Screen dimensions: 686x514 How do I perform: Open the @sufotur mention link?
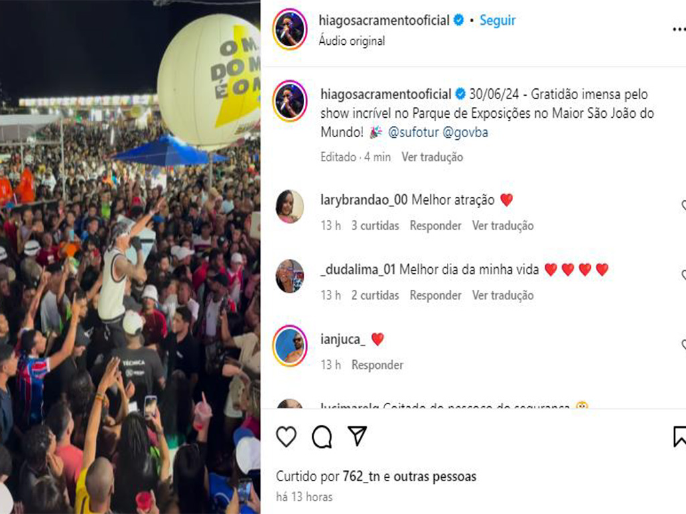[413, 132]
